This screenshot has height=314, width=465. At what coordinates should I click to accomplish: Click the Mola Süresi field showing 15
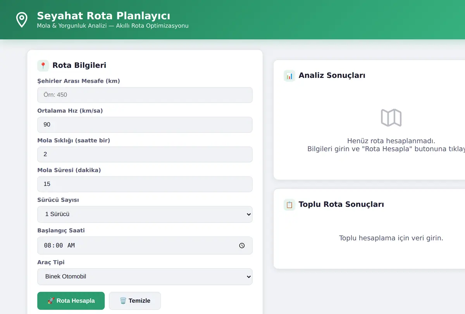click(145, 184)
